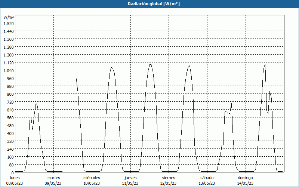
Task: Select the 80 y-axis value
Action: (11, 165)
